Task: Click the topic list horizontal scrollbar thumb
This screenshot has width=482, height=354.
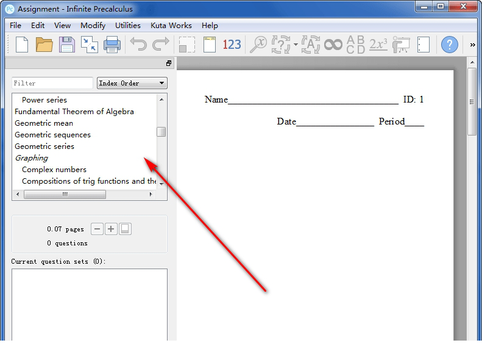Action: 65,194
